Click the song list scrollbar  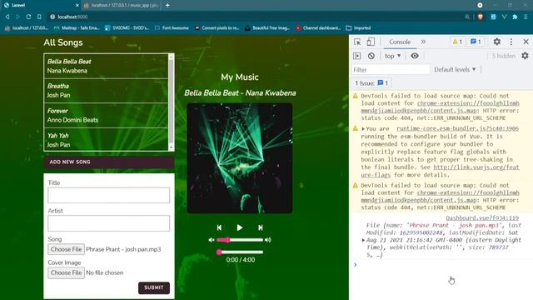click(x=171, y=102)
